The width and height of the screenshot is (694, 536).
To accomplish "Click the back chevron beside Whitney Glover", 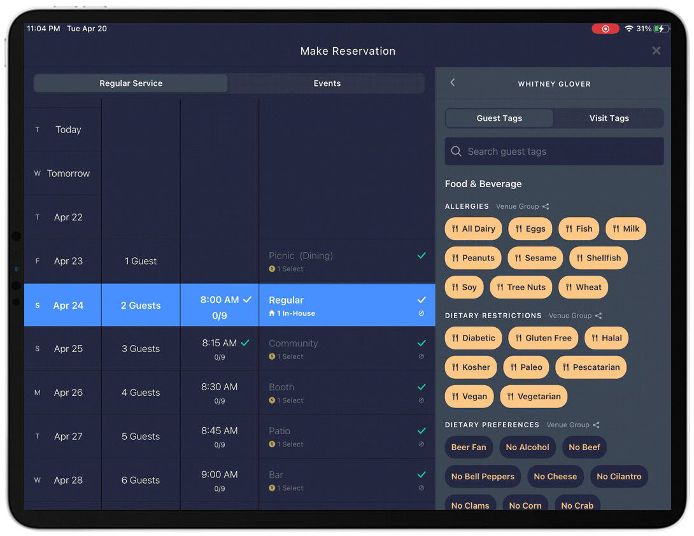I will point(453,83).
